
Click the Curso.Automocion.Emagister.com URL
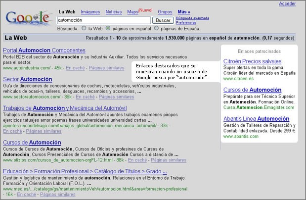tap(259, 107)
